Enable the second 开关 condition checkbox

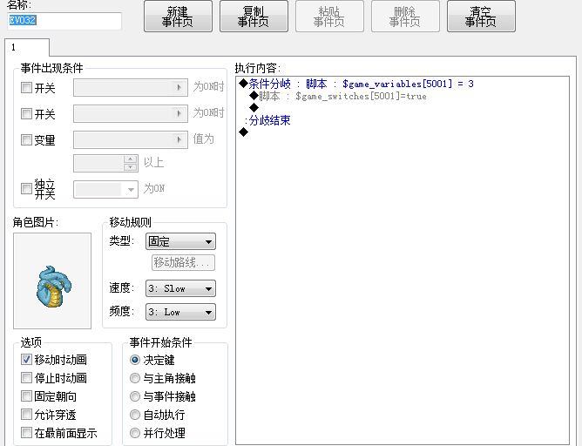[x=26, y=113]
